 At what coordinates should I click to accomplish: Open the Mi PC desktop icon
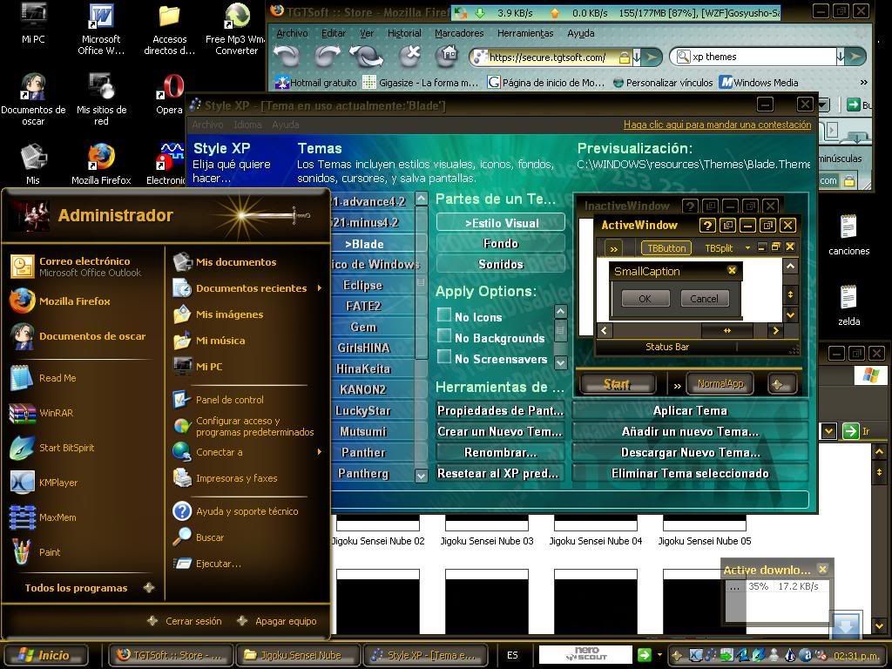[x=33, y=24]
